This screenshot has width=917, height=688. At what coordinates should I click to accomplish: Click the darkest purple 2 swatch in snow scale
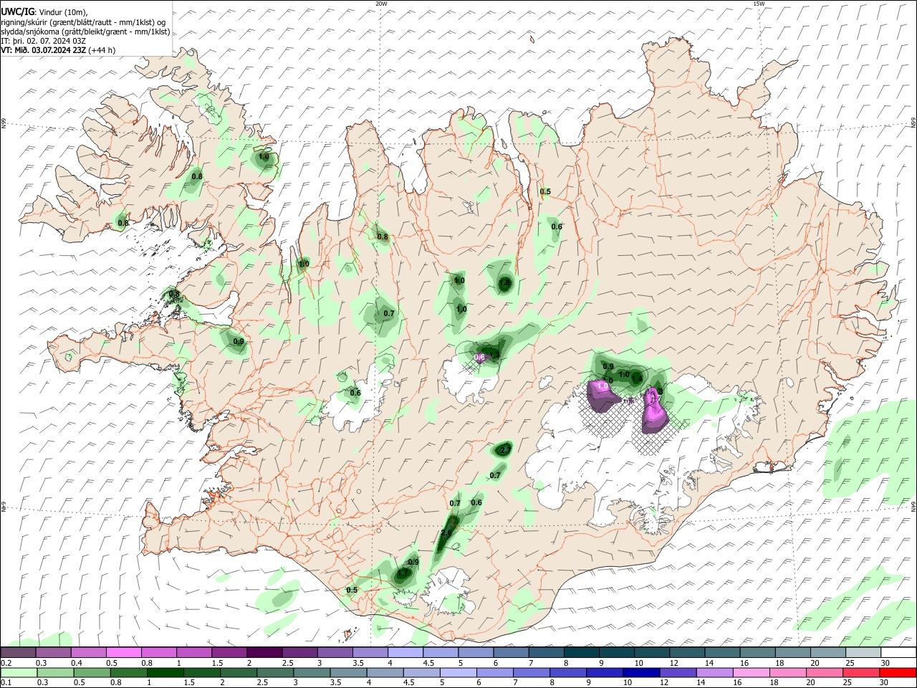[264, 652]
